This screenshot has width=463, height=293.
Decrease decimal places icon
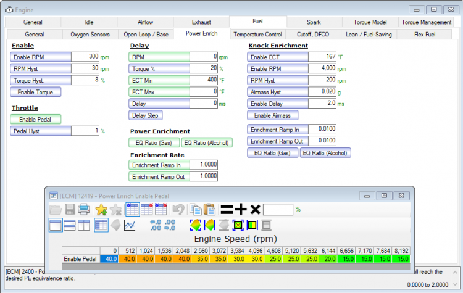156,225
